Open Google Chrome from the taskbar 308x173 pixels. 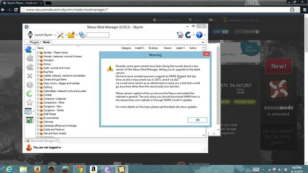coord(79,169)
